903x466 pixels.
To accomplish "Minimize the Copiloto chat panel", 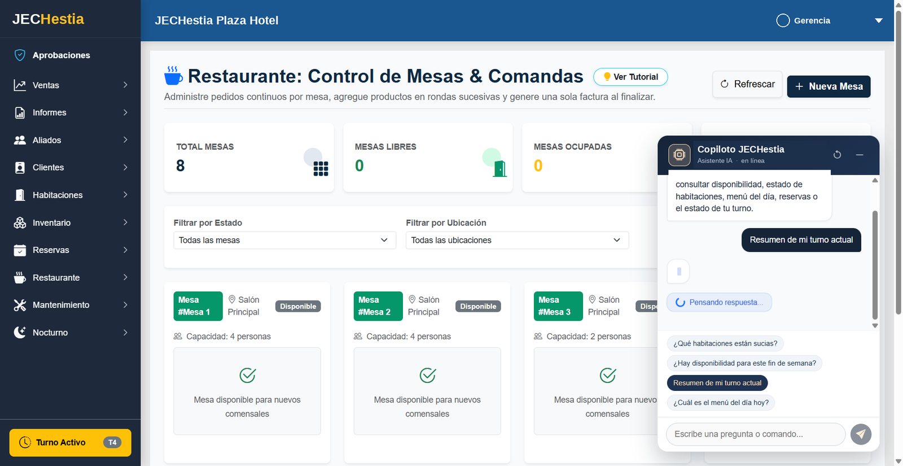I will tap(860, 155).
